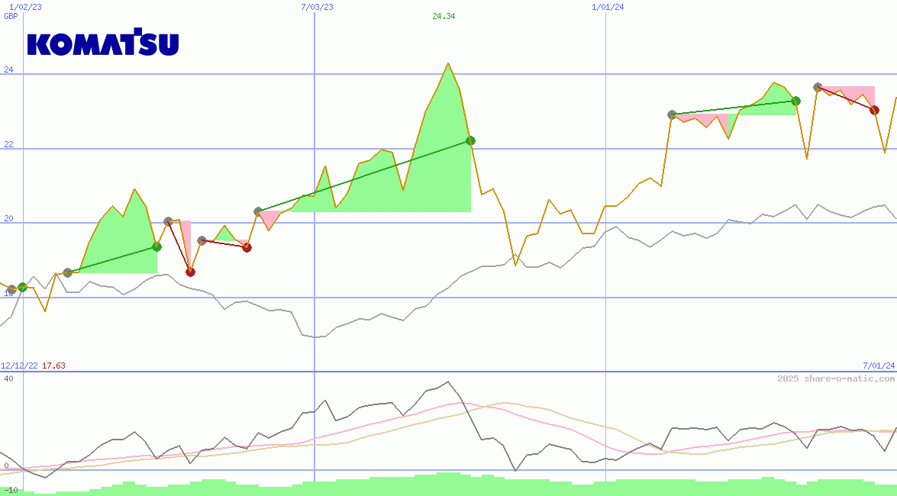Click the 12/12/22 start date label
897x496 pixels.
point(19,366)
